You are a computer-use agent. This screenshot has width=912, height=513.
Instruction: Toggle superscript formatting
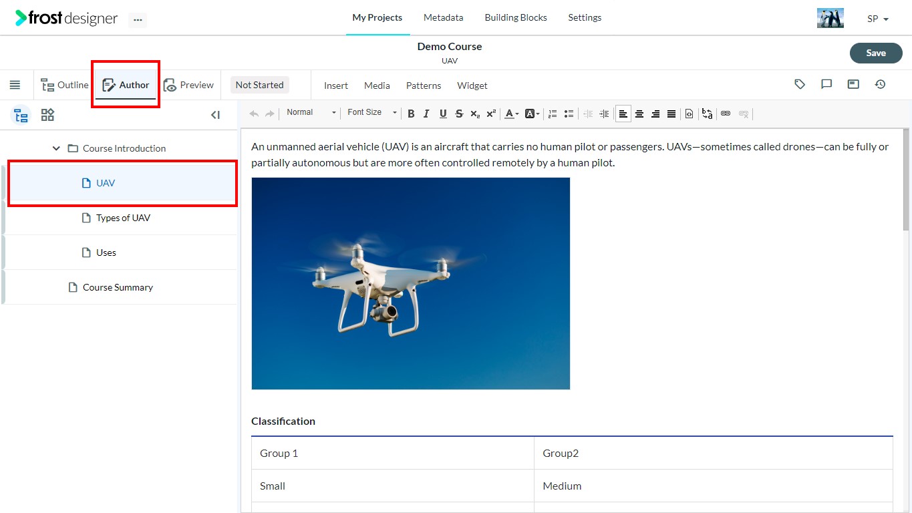(x=490, y=114)
